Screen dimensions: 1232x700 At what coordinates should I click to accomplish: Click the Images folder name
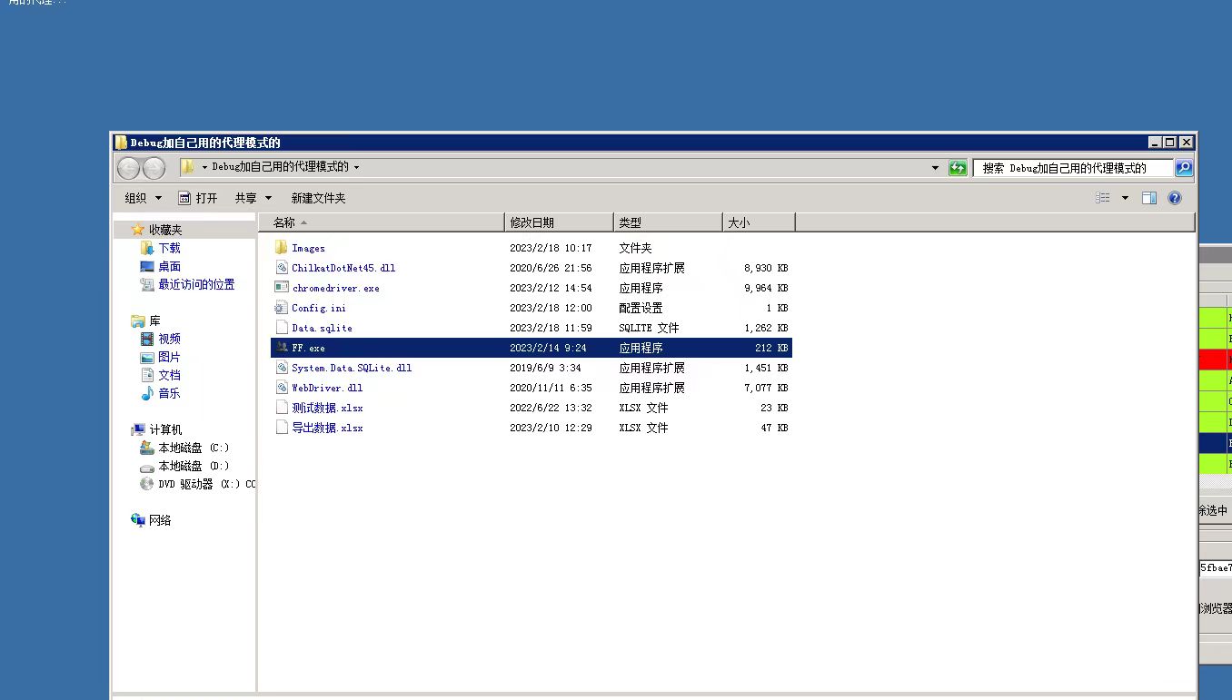[x=308, y=248]
